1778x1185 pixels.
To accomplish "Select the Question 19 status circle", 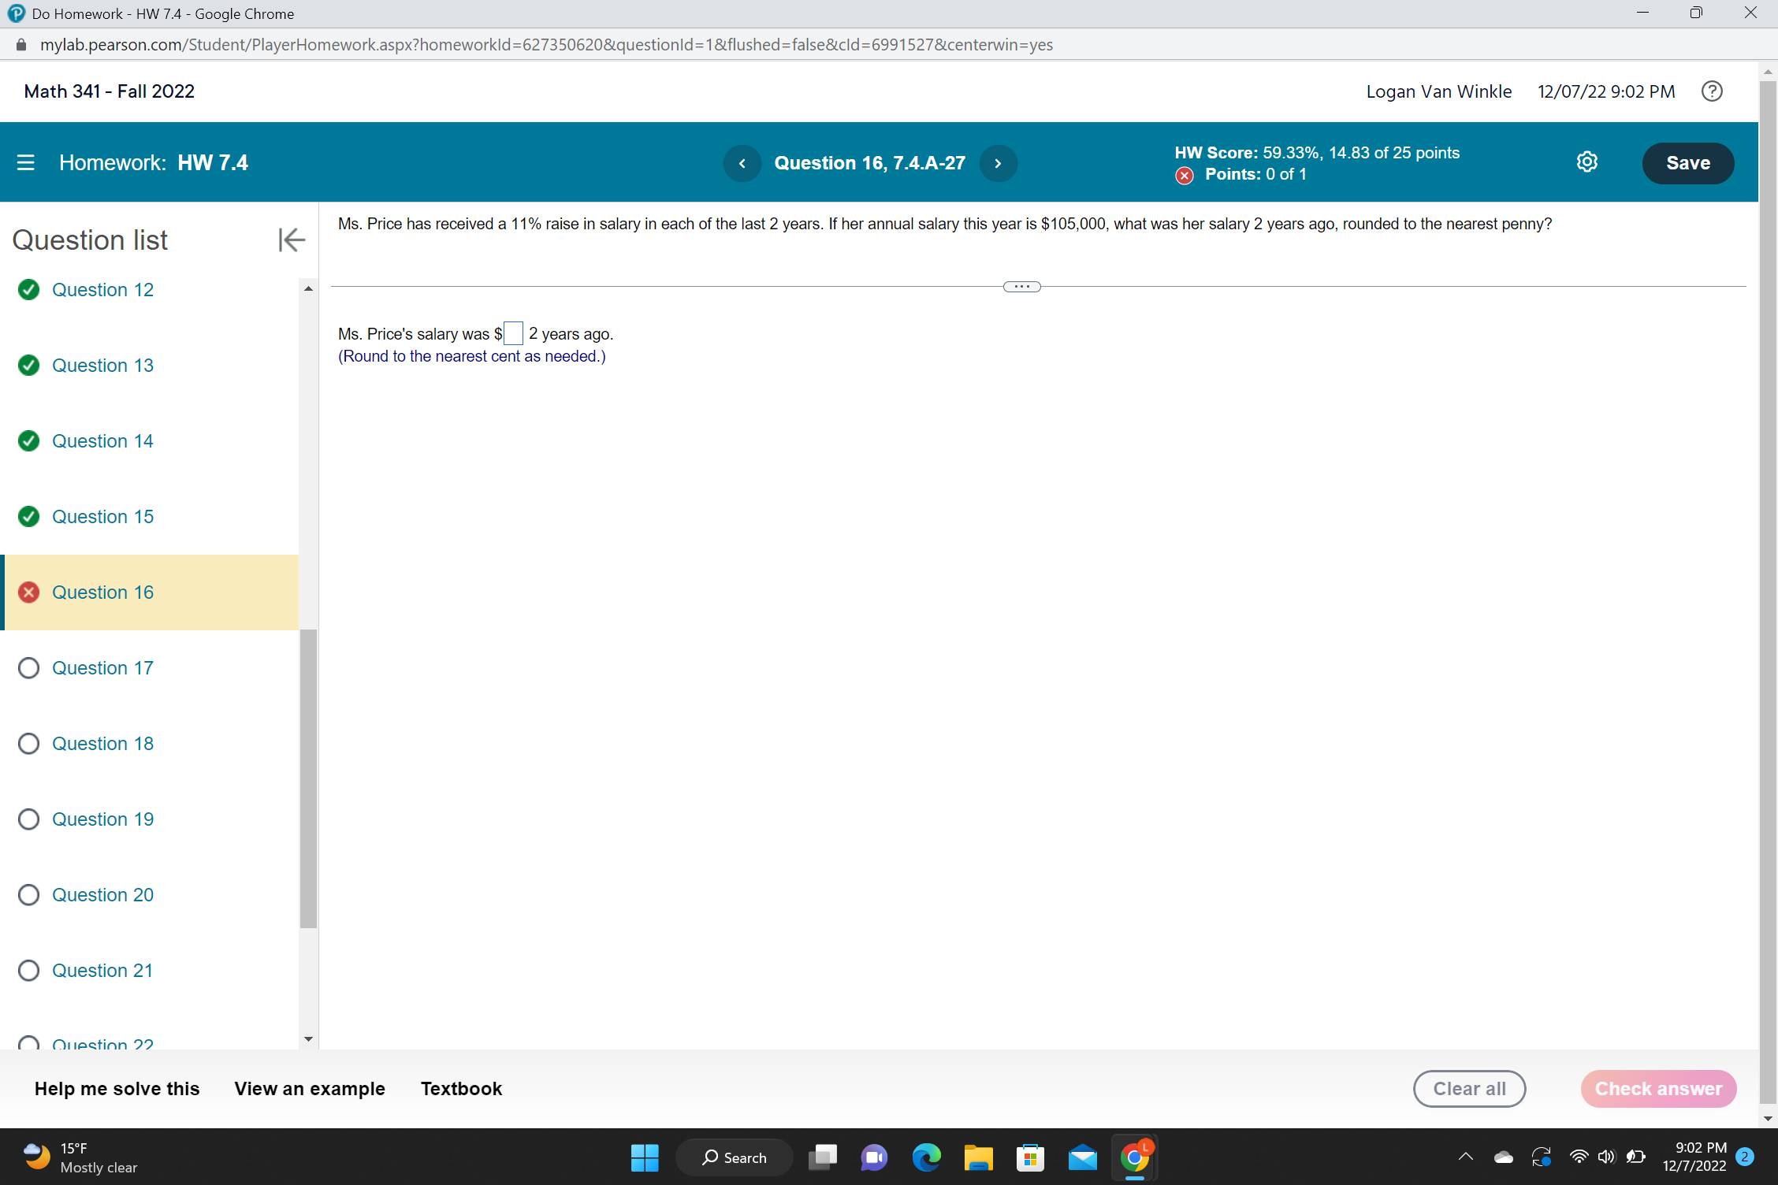I will coord(29,819).
